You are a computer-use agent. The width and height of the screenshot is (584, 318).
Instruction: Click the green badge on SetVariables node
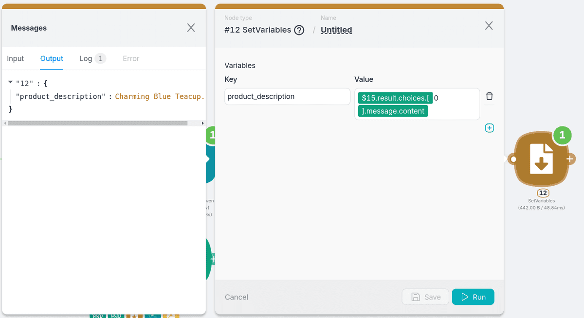pos(562,135)
